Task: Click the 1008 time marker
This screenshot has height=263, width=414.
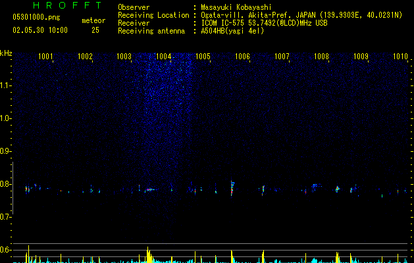Action: click(x=321, y=56)
